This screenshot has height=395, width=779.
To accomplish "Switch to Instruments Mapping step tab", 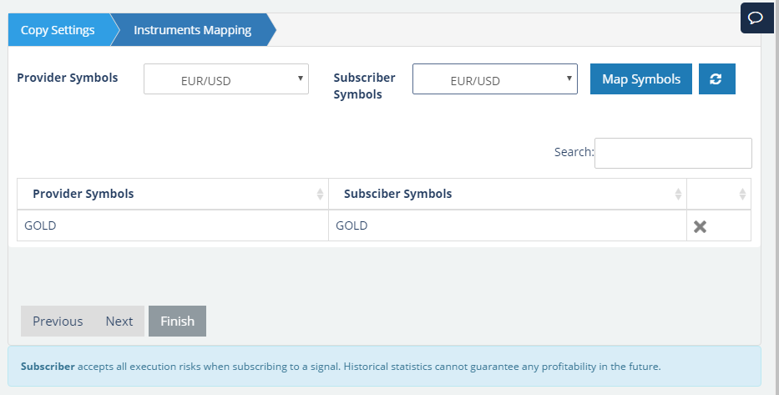I will pos(193,30).
